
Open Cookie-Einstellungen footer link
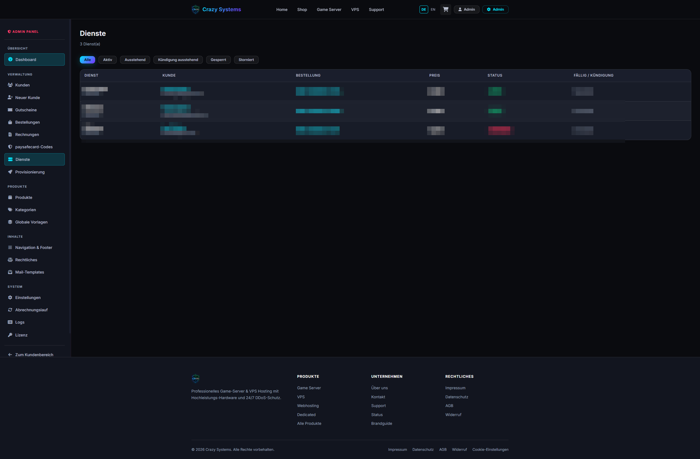490,449
